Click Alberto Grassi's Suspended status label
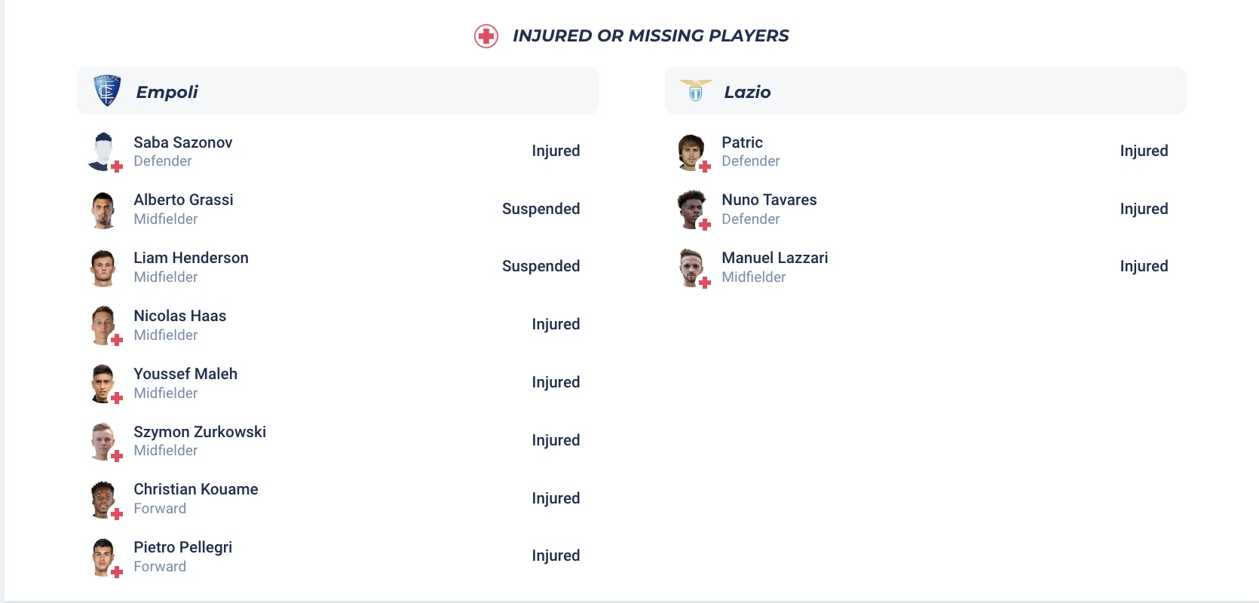This screenshot has width=1259, height=603. point(541,209)
